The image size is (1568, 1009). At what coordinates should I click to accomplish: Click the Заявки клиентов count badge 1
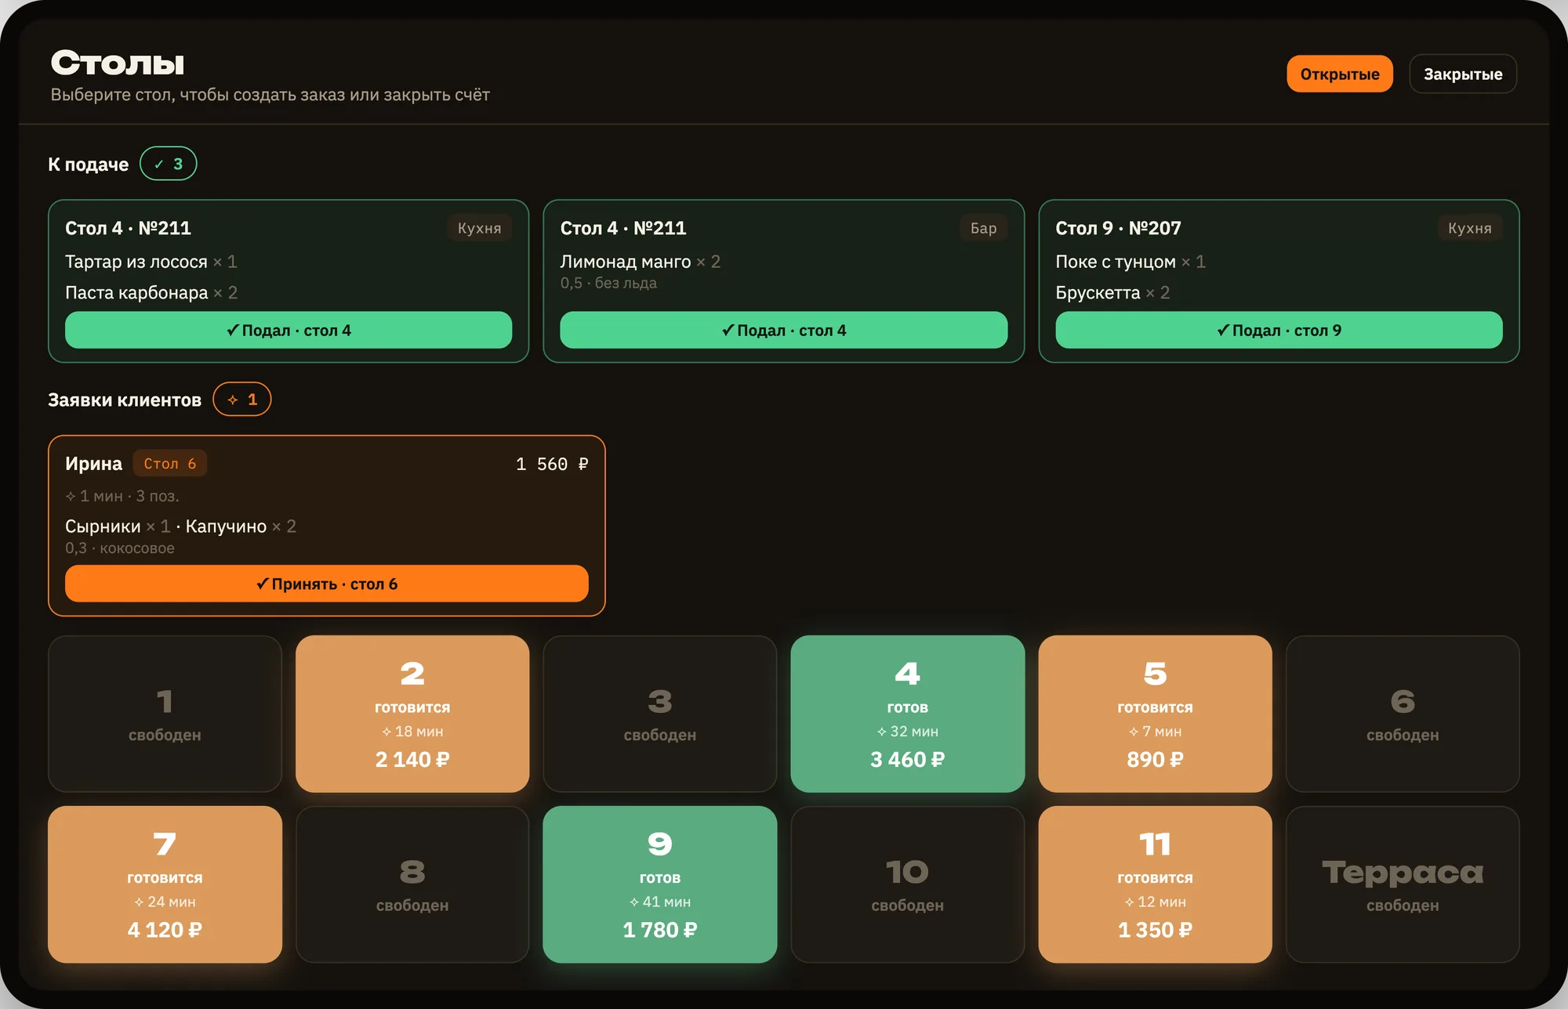tap(241, 400)
